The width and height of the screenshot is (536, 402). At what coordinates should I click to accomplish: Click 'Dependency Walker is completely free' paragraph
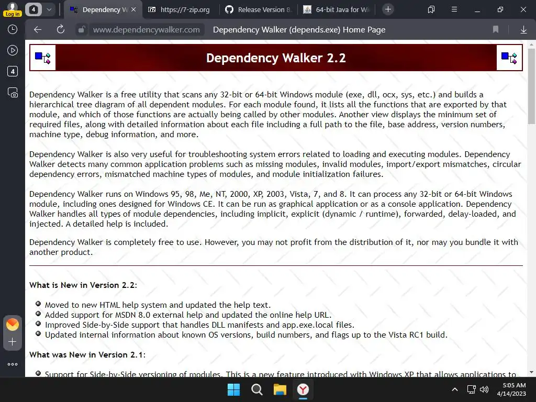click(274, 247)
